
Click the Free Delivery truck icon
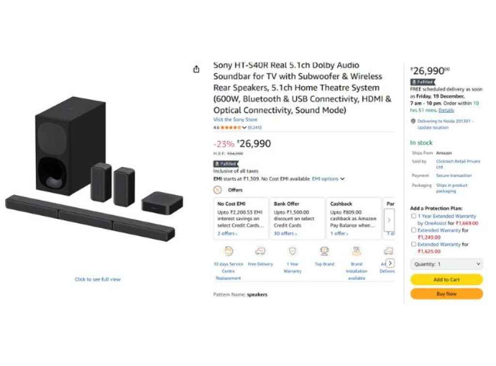pos(260,250)
